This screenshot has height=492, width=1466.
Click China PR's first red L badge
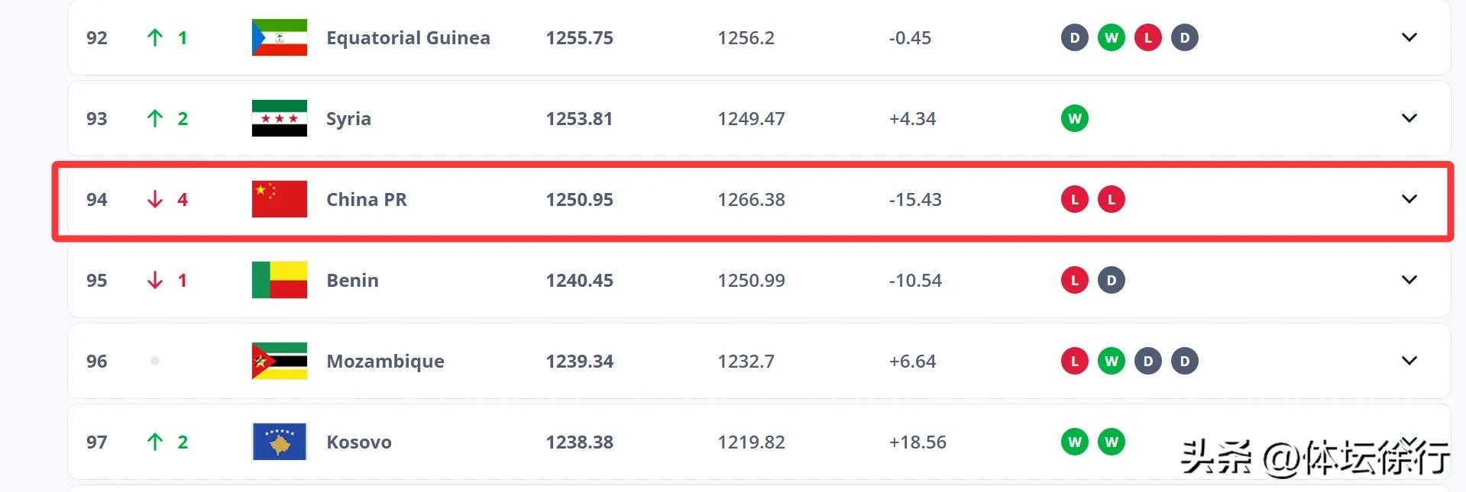pyautogui.click(x=1075, y=199)
